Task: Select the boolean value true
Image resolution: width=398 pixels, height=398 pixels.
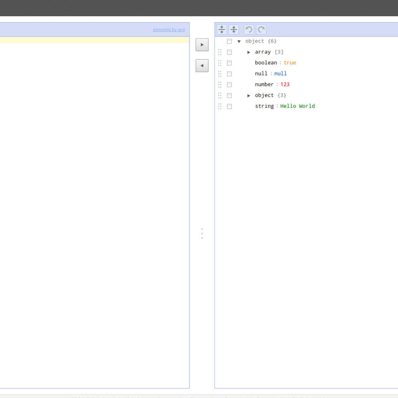Action: [x=290, y=63]
